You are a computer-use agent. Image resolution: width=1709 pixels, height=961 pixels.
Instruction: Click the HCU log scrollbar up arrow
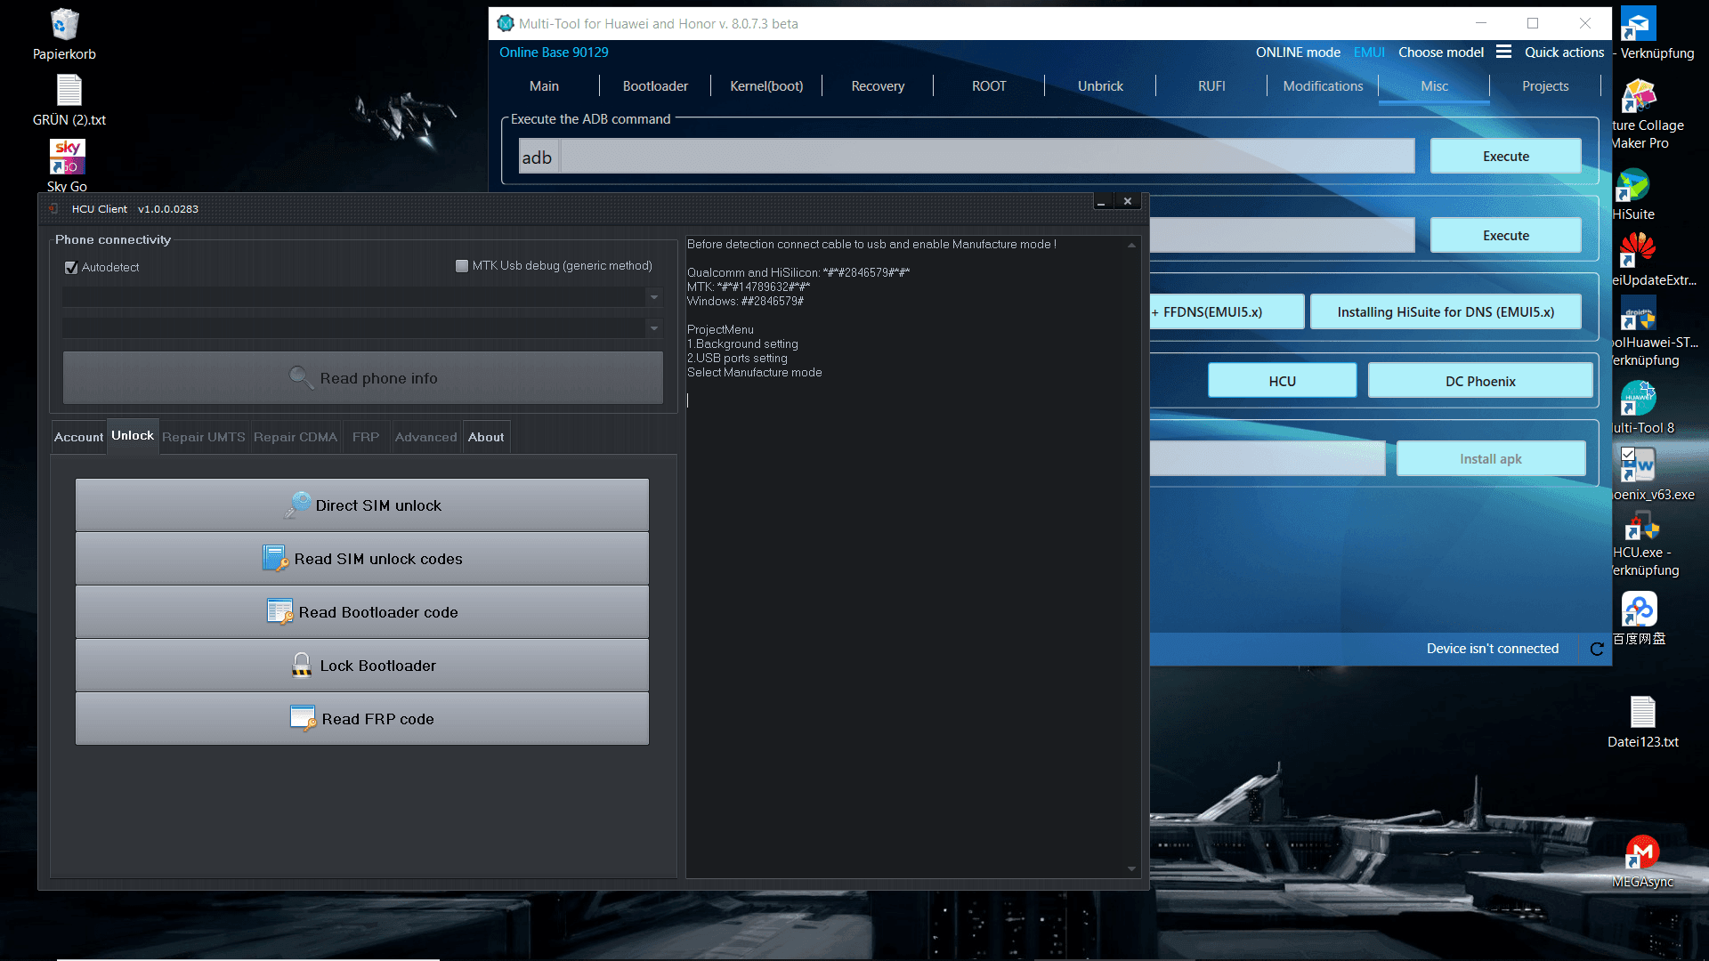[x=1131, y=245]
